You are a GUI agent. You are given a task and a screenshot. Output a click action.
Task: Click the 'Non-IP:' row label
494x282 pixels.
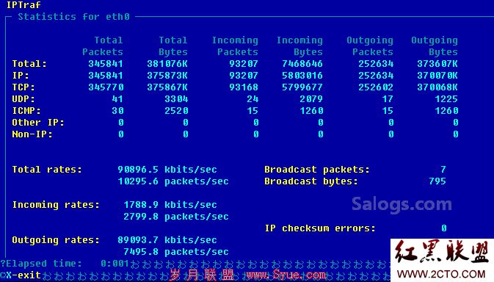[32, 134]
